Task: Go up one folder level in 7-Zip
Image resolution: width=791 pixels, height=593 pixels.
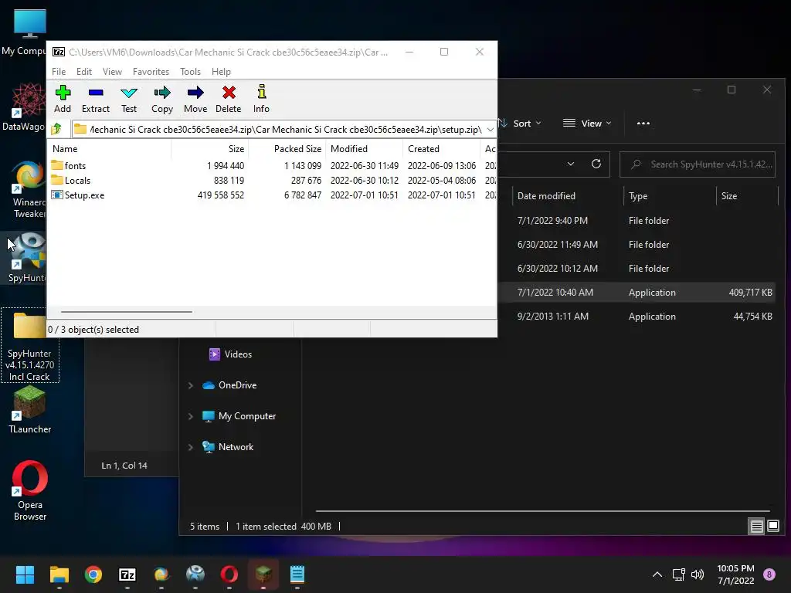Action: [56, 129]
